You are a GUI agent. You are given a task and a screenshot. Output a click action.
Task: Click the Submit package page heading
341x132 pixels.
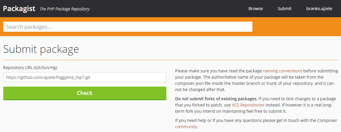(x=41, y=49)
